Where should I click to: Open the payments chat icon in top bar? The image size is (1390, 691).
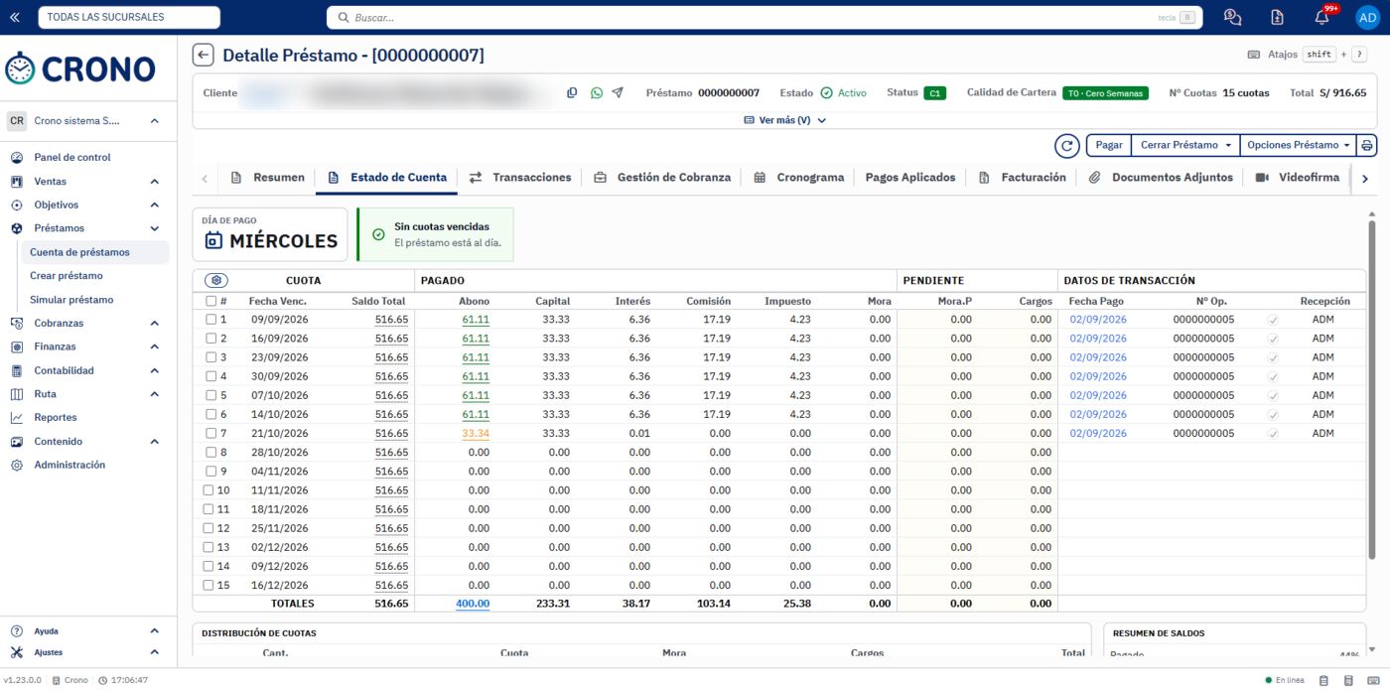click(1232, 17)
